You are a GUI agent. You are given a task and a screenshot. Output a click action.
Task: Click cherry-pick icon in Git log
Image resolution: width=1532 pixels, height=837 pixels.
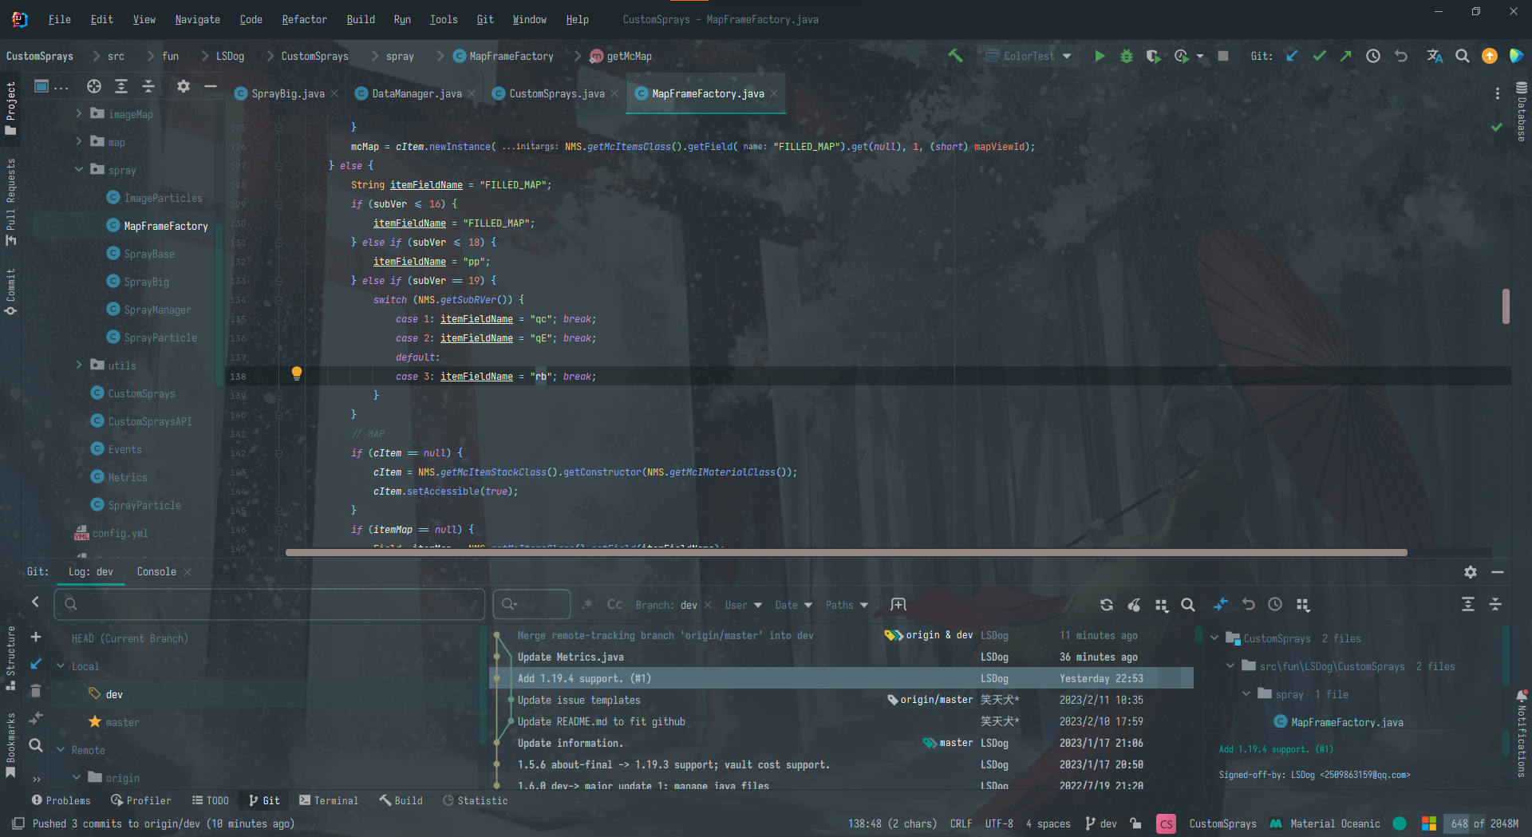click(1134, 605)
